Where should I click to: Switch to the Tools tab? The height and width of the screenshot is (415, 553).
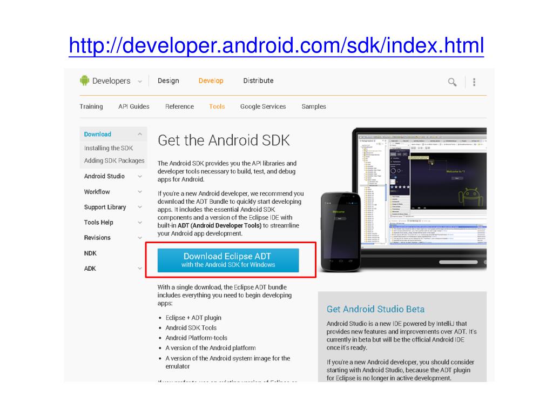click(217, 106)
